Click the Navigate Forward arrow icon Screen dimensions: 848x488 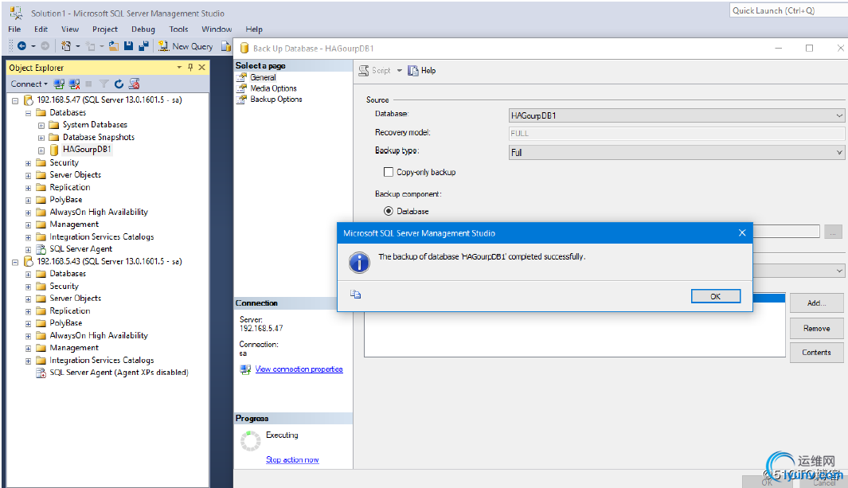coord(45,46)
